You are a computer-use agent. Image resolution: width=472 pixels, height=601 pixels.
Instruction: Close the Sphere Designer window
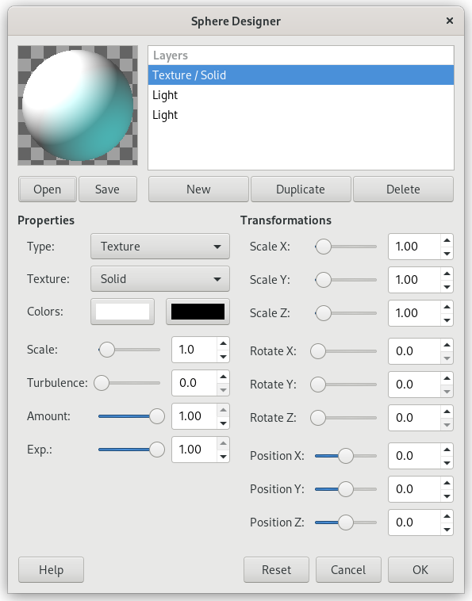450,21
